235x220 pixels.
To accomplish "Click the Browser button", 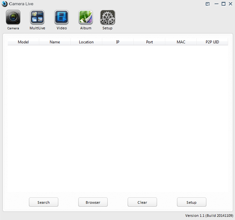I will click(93, 202).
